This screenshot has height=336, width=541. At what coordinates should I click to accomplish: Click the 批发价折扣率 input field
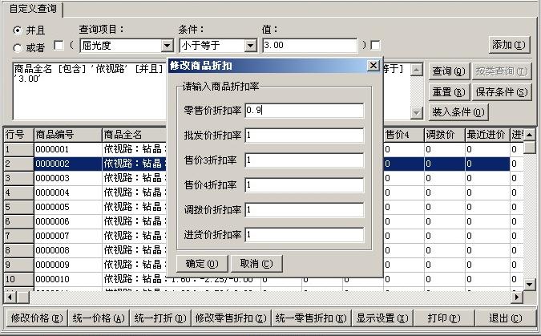pos(305,136)
